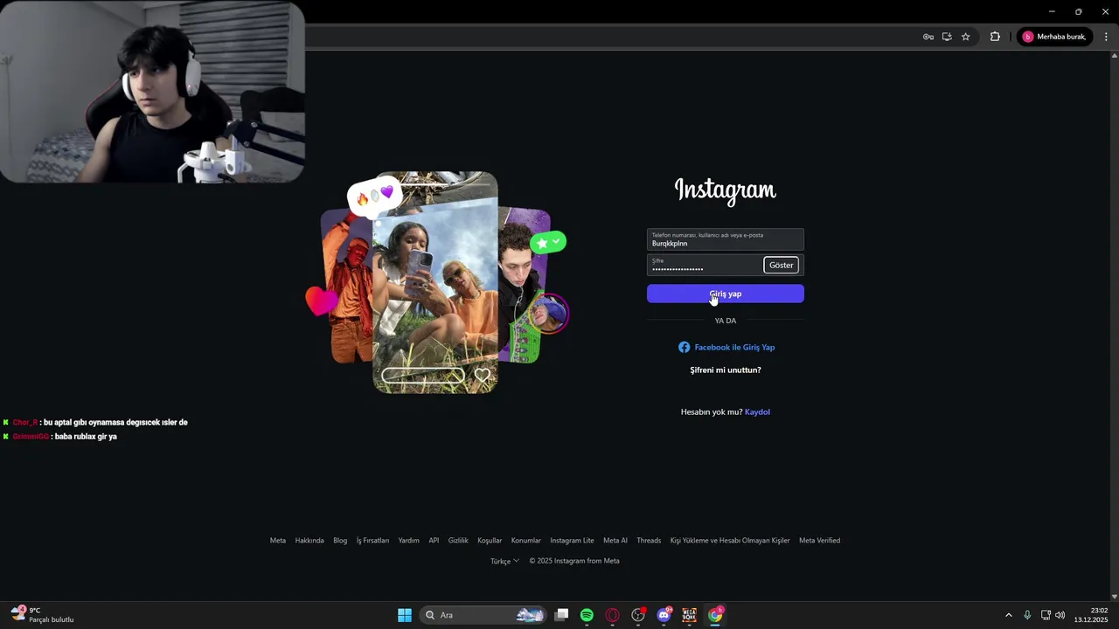Click chat message from GrimmiGG
1119x629 pixels.
coord(60,436)
